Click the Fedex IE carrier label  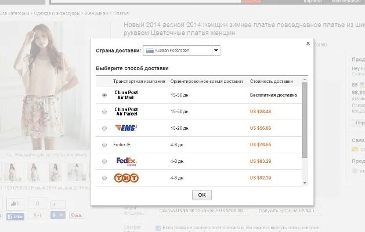click(122, 145)
